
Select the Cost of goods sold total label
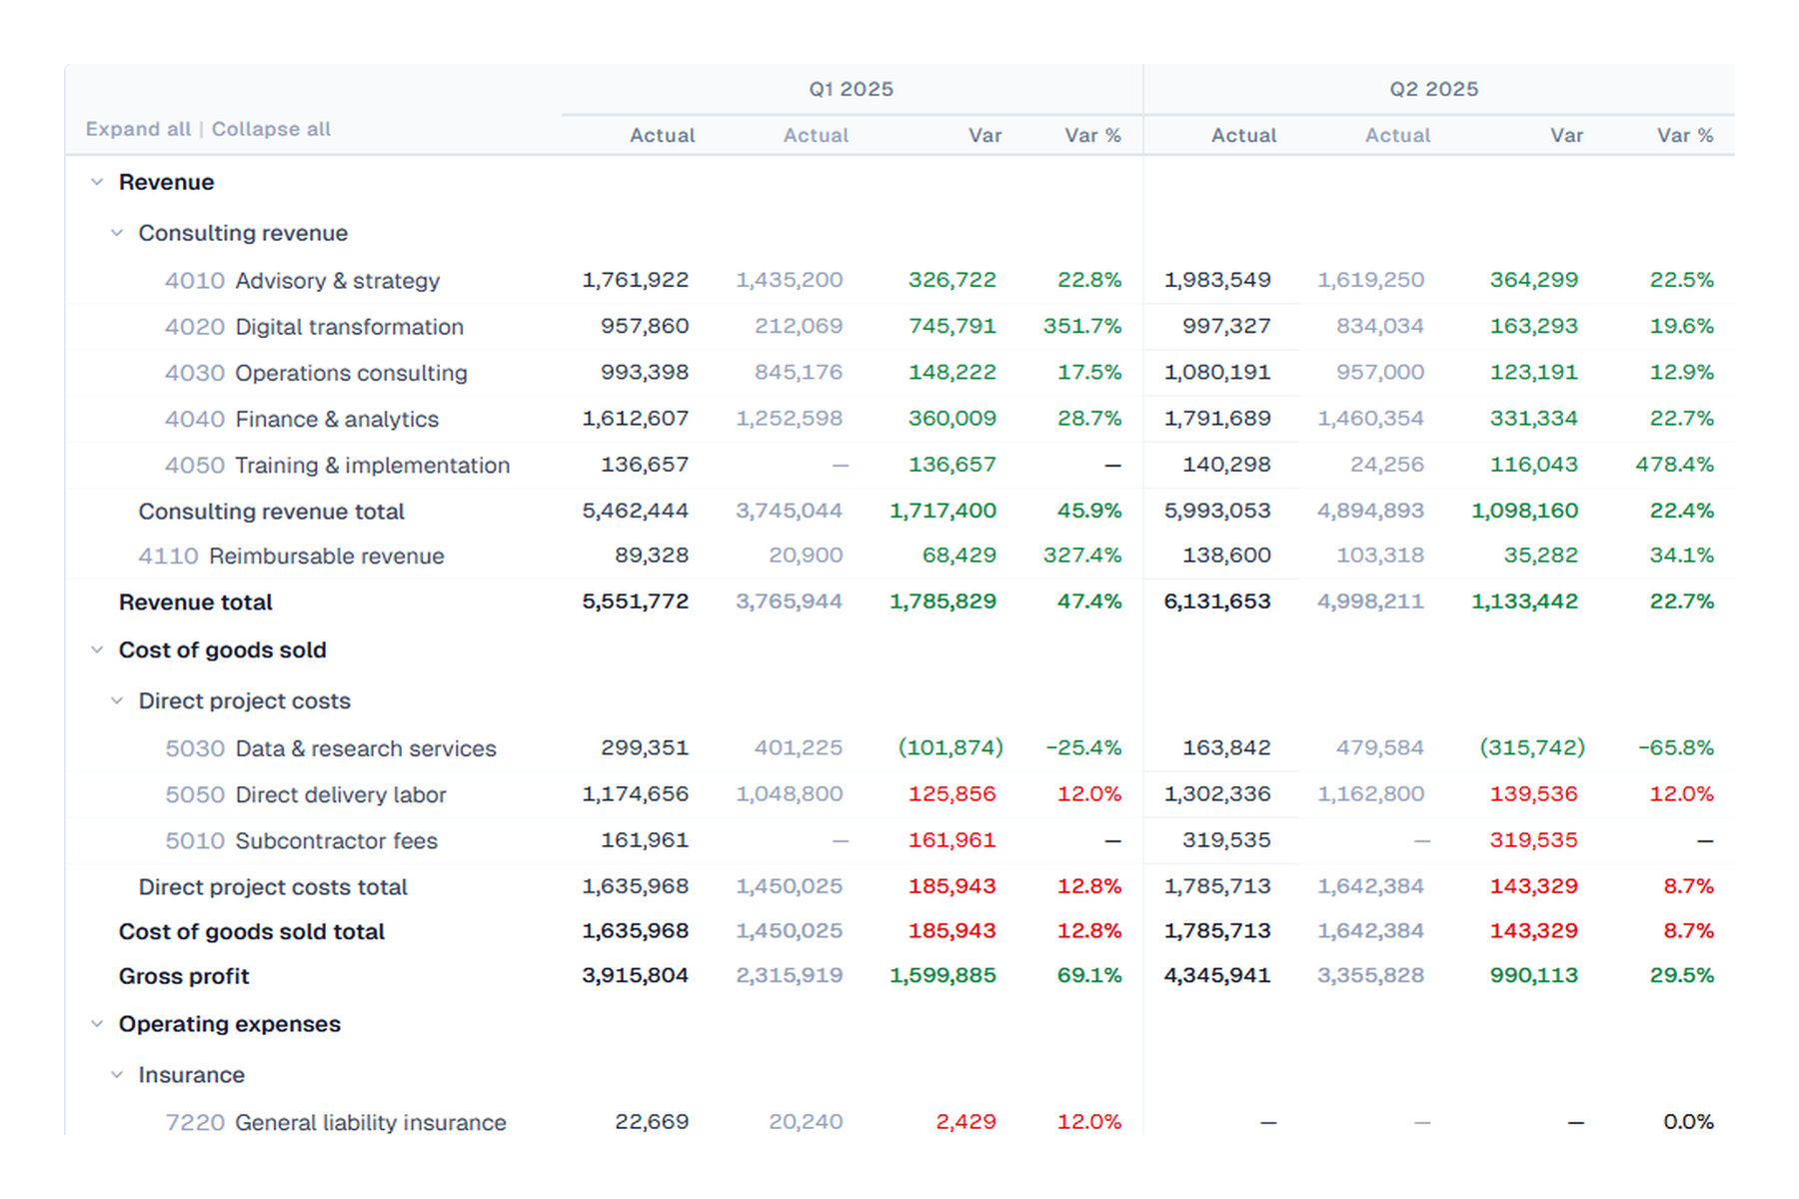251,932
